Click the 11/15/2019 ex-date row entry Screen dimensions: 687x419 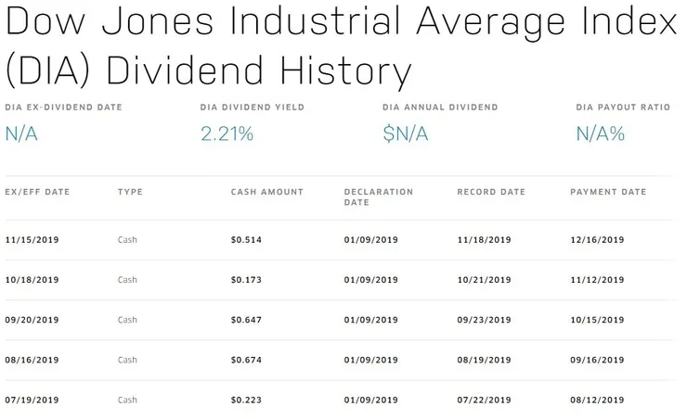pyautogui.click(x=32, y=240)
